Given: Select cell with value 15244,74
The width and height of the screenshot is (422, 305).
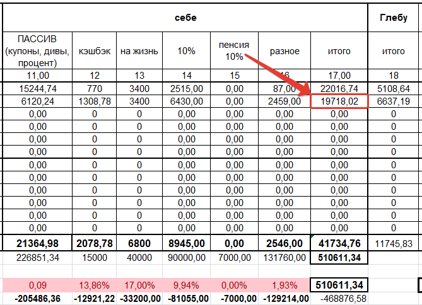Looking at the screenshot, I should (x=37, y=88).
